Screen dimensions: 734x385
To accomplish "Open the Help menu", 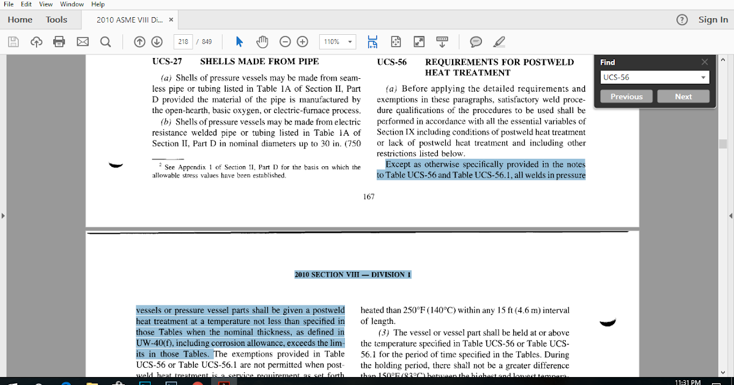I will [x=98, y=4].
